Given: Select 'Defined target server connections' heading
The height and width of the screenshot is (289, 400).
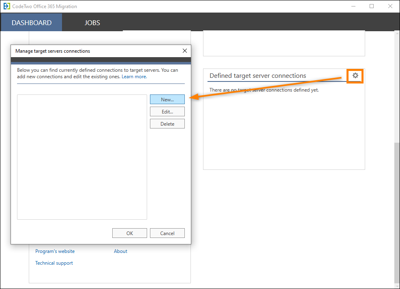Looking at the screenshot, I should click(x=258, y=76).
